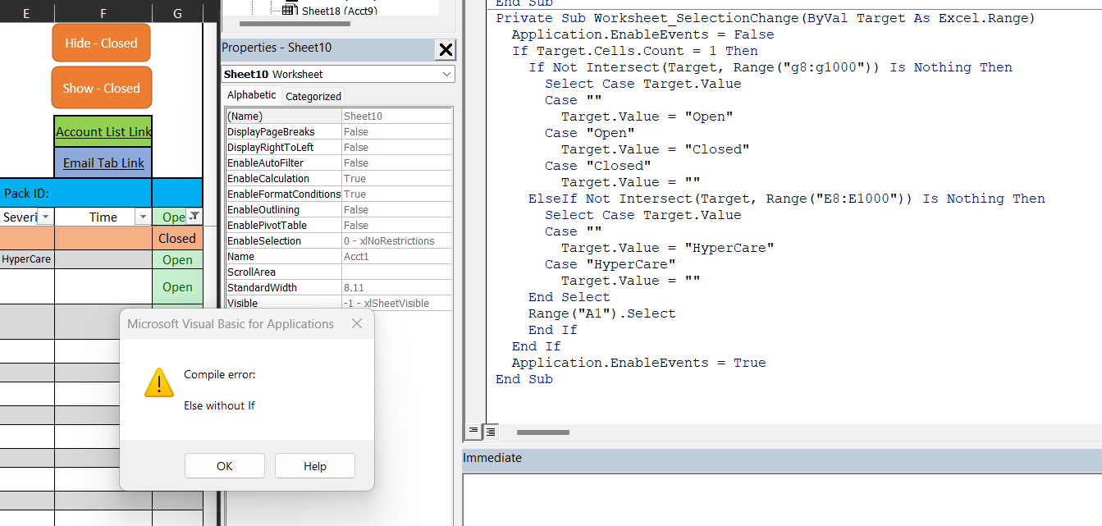The image size is (1102, 526).
Task: Switch to Full Module View in code pane
Action: 490,431
